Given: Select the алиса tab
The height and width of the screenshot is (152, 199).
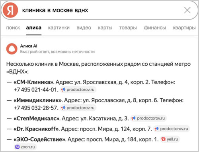Looking at the screenshot, I should point(34,27).
